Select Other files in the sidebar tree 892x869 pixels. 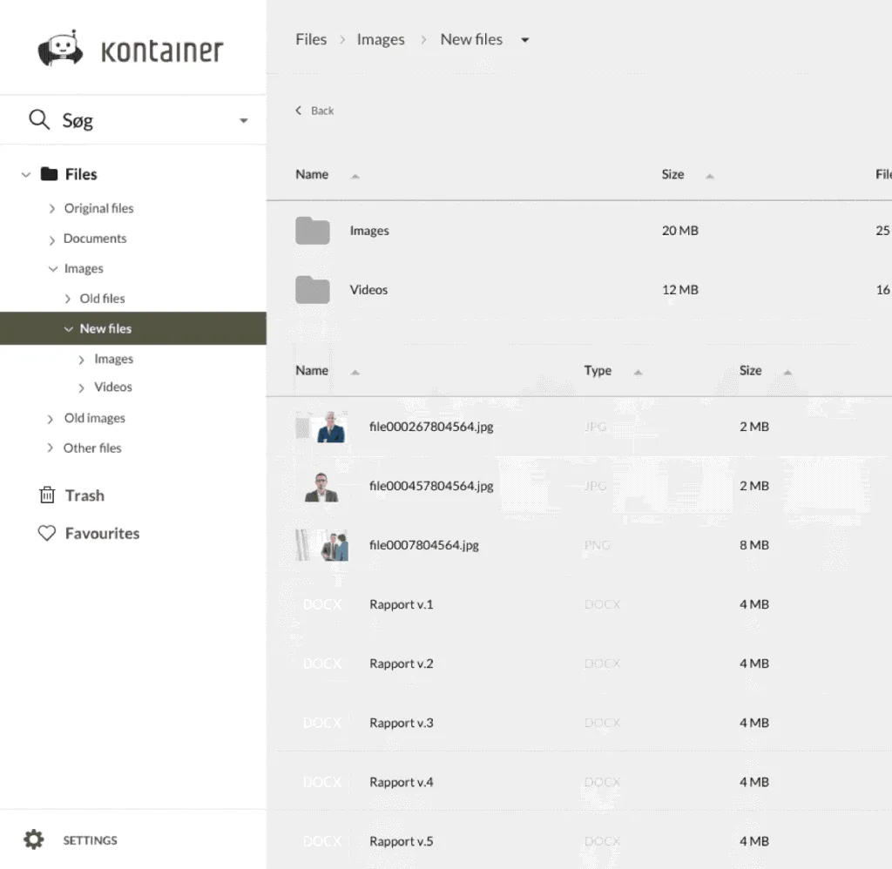(x=92, y=448)
